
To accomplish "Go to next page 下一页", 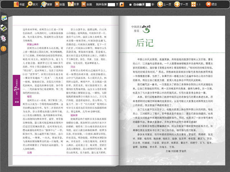I will pos(181,4).
